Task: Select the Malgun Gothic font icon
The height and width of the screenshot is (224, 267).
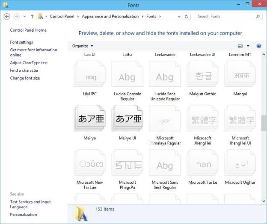Action: 202,74
